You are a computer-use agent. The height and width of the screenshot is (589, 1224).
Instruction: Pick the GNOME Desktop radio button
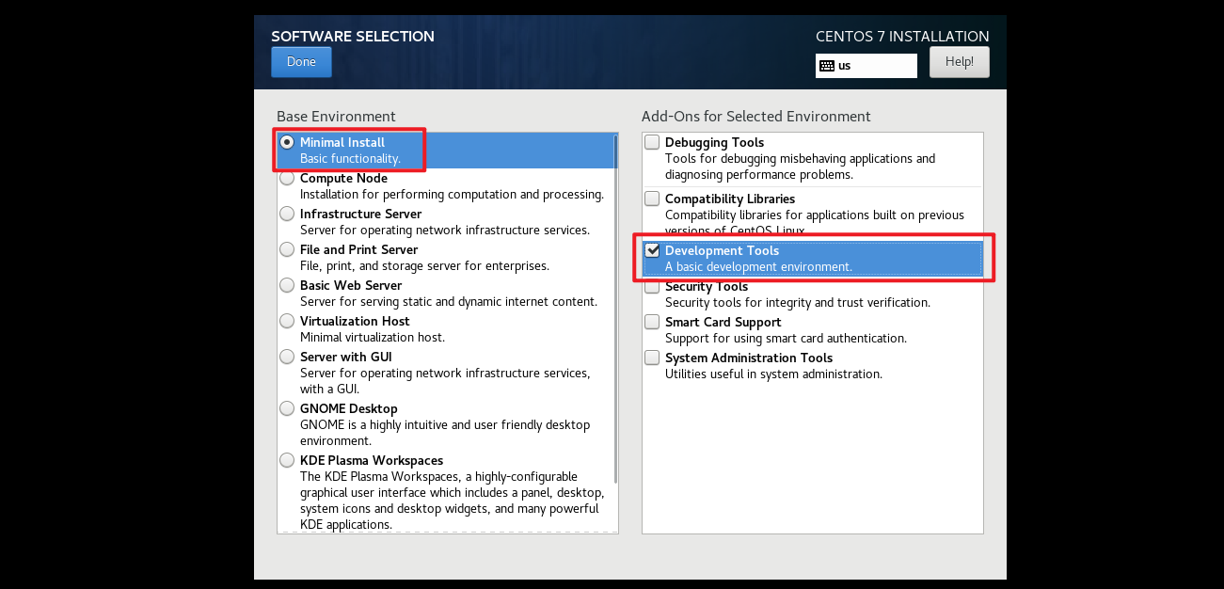[x=287, y=408]
